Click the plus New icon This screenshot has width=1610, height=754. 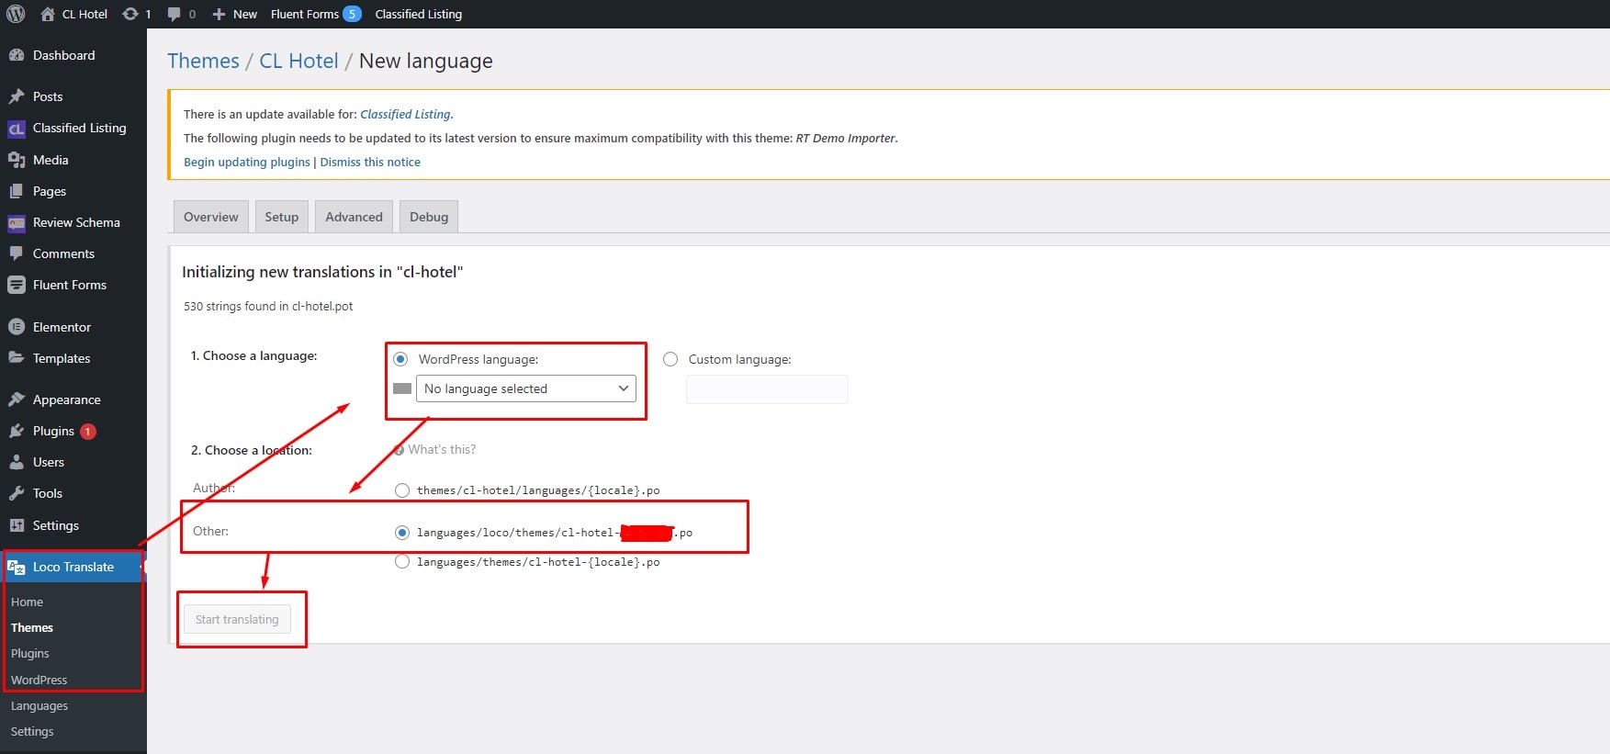(219, 14)
